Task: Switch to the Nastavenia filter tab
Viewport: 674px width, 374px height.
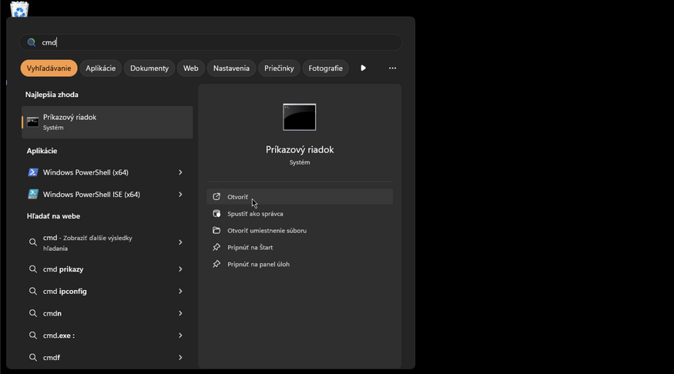Action: click(231, 68)
